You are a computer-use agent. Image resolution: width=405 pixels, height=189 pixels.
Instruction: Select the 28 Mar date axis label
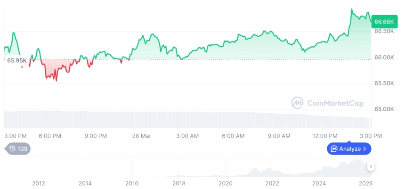(x=141, y=136)
